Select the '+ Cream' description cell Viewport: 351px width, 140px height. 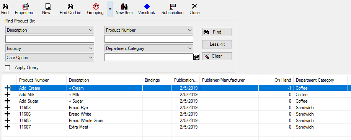coord(104,88)
